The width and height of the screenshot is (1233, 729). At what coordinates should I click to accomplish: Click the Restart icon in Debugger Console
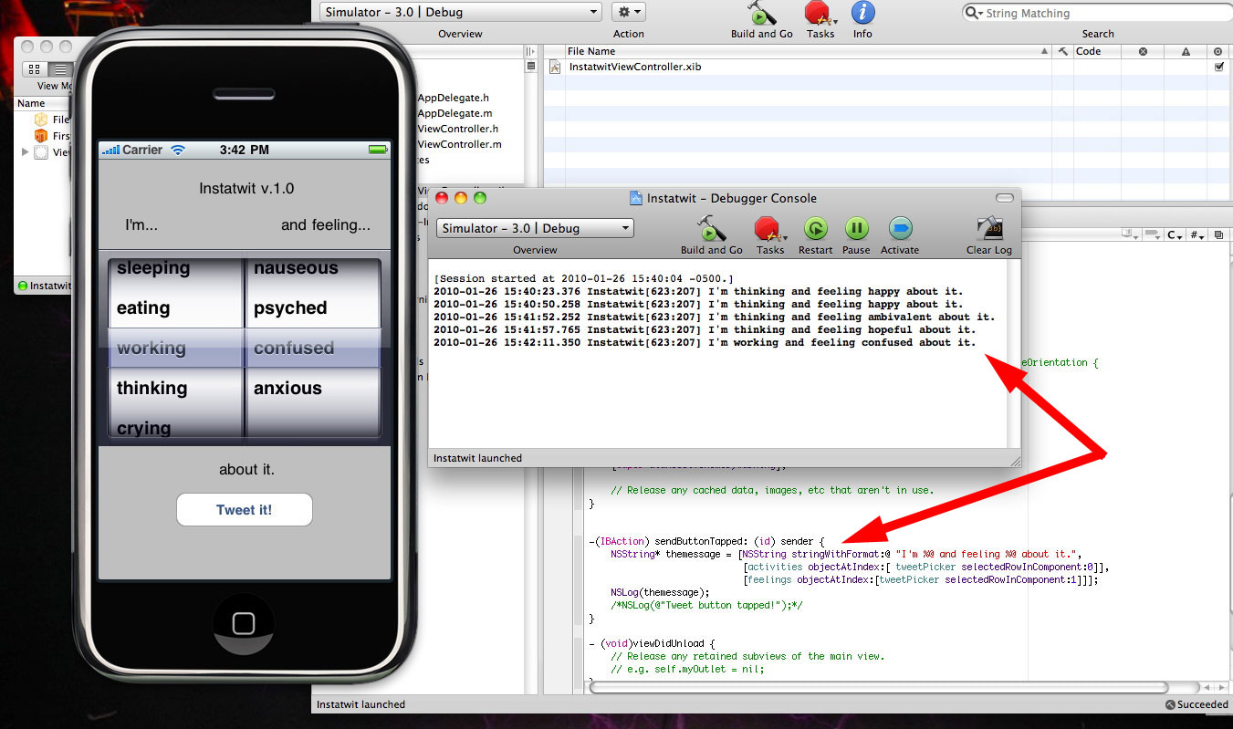tap(815, 228)
